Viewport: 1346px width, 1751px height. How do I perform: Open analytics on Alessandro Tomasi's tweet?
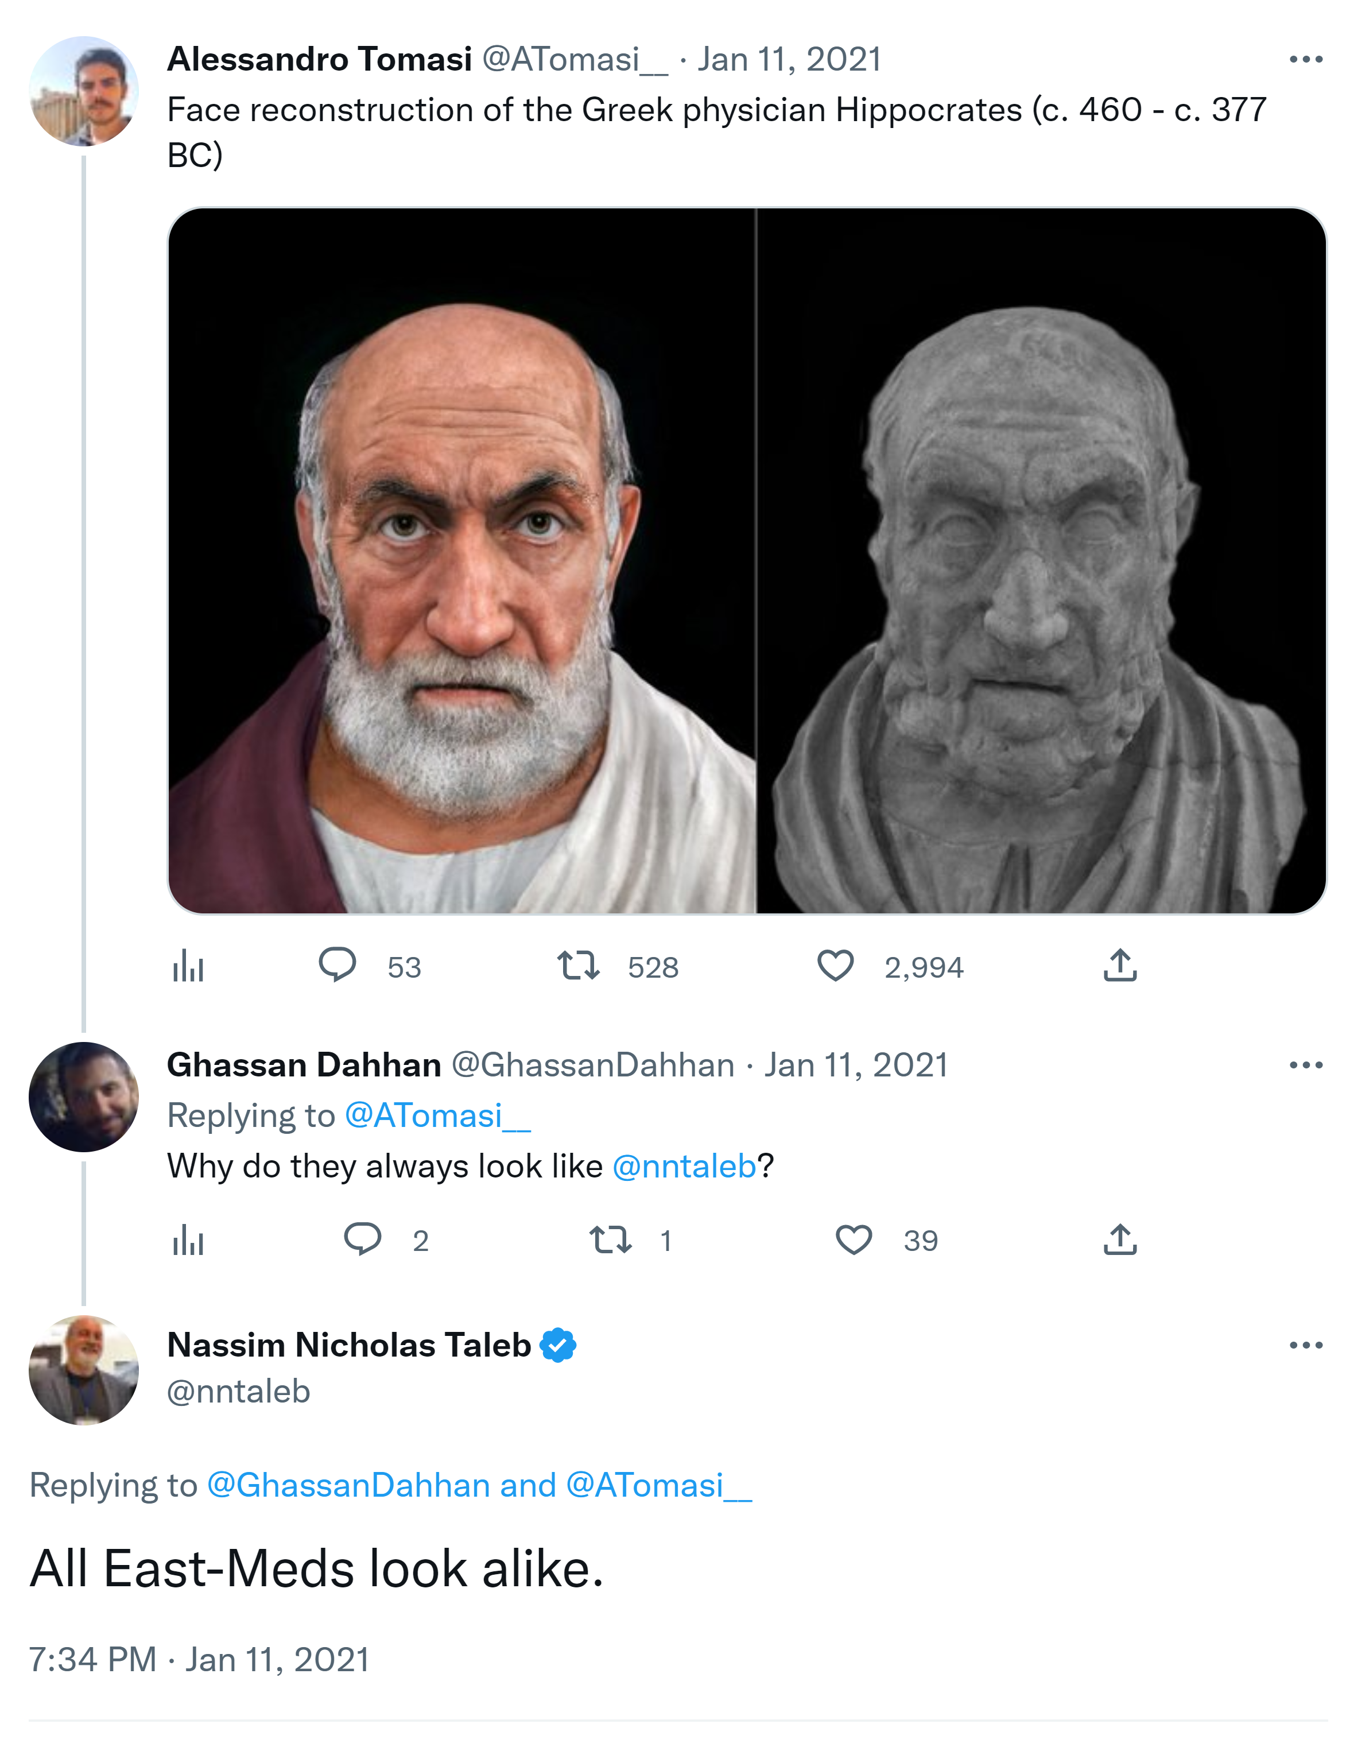click(x=188, y=966)
